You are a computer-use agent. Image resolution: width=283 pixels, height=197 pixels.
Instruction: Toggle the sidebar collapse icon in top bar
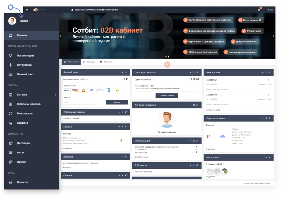(x=27, y=10)
